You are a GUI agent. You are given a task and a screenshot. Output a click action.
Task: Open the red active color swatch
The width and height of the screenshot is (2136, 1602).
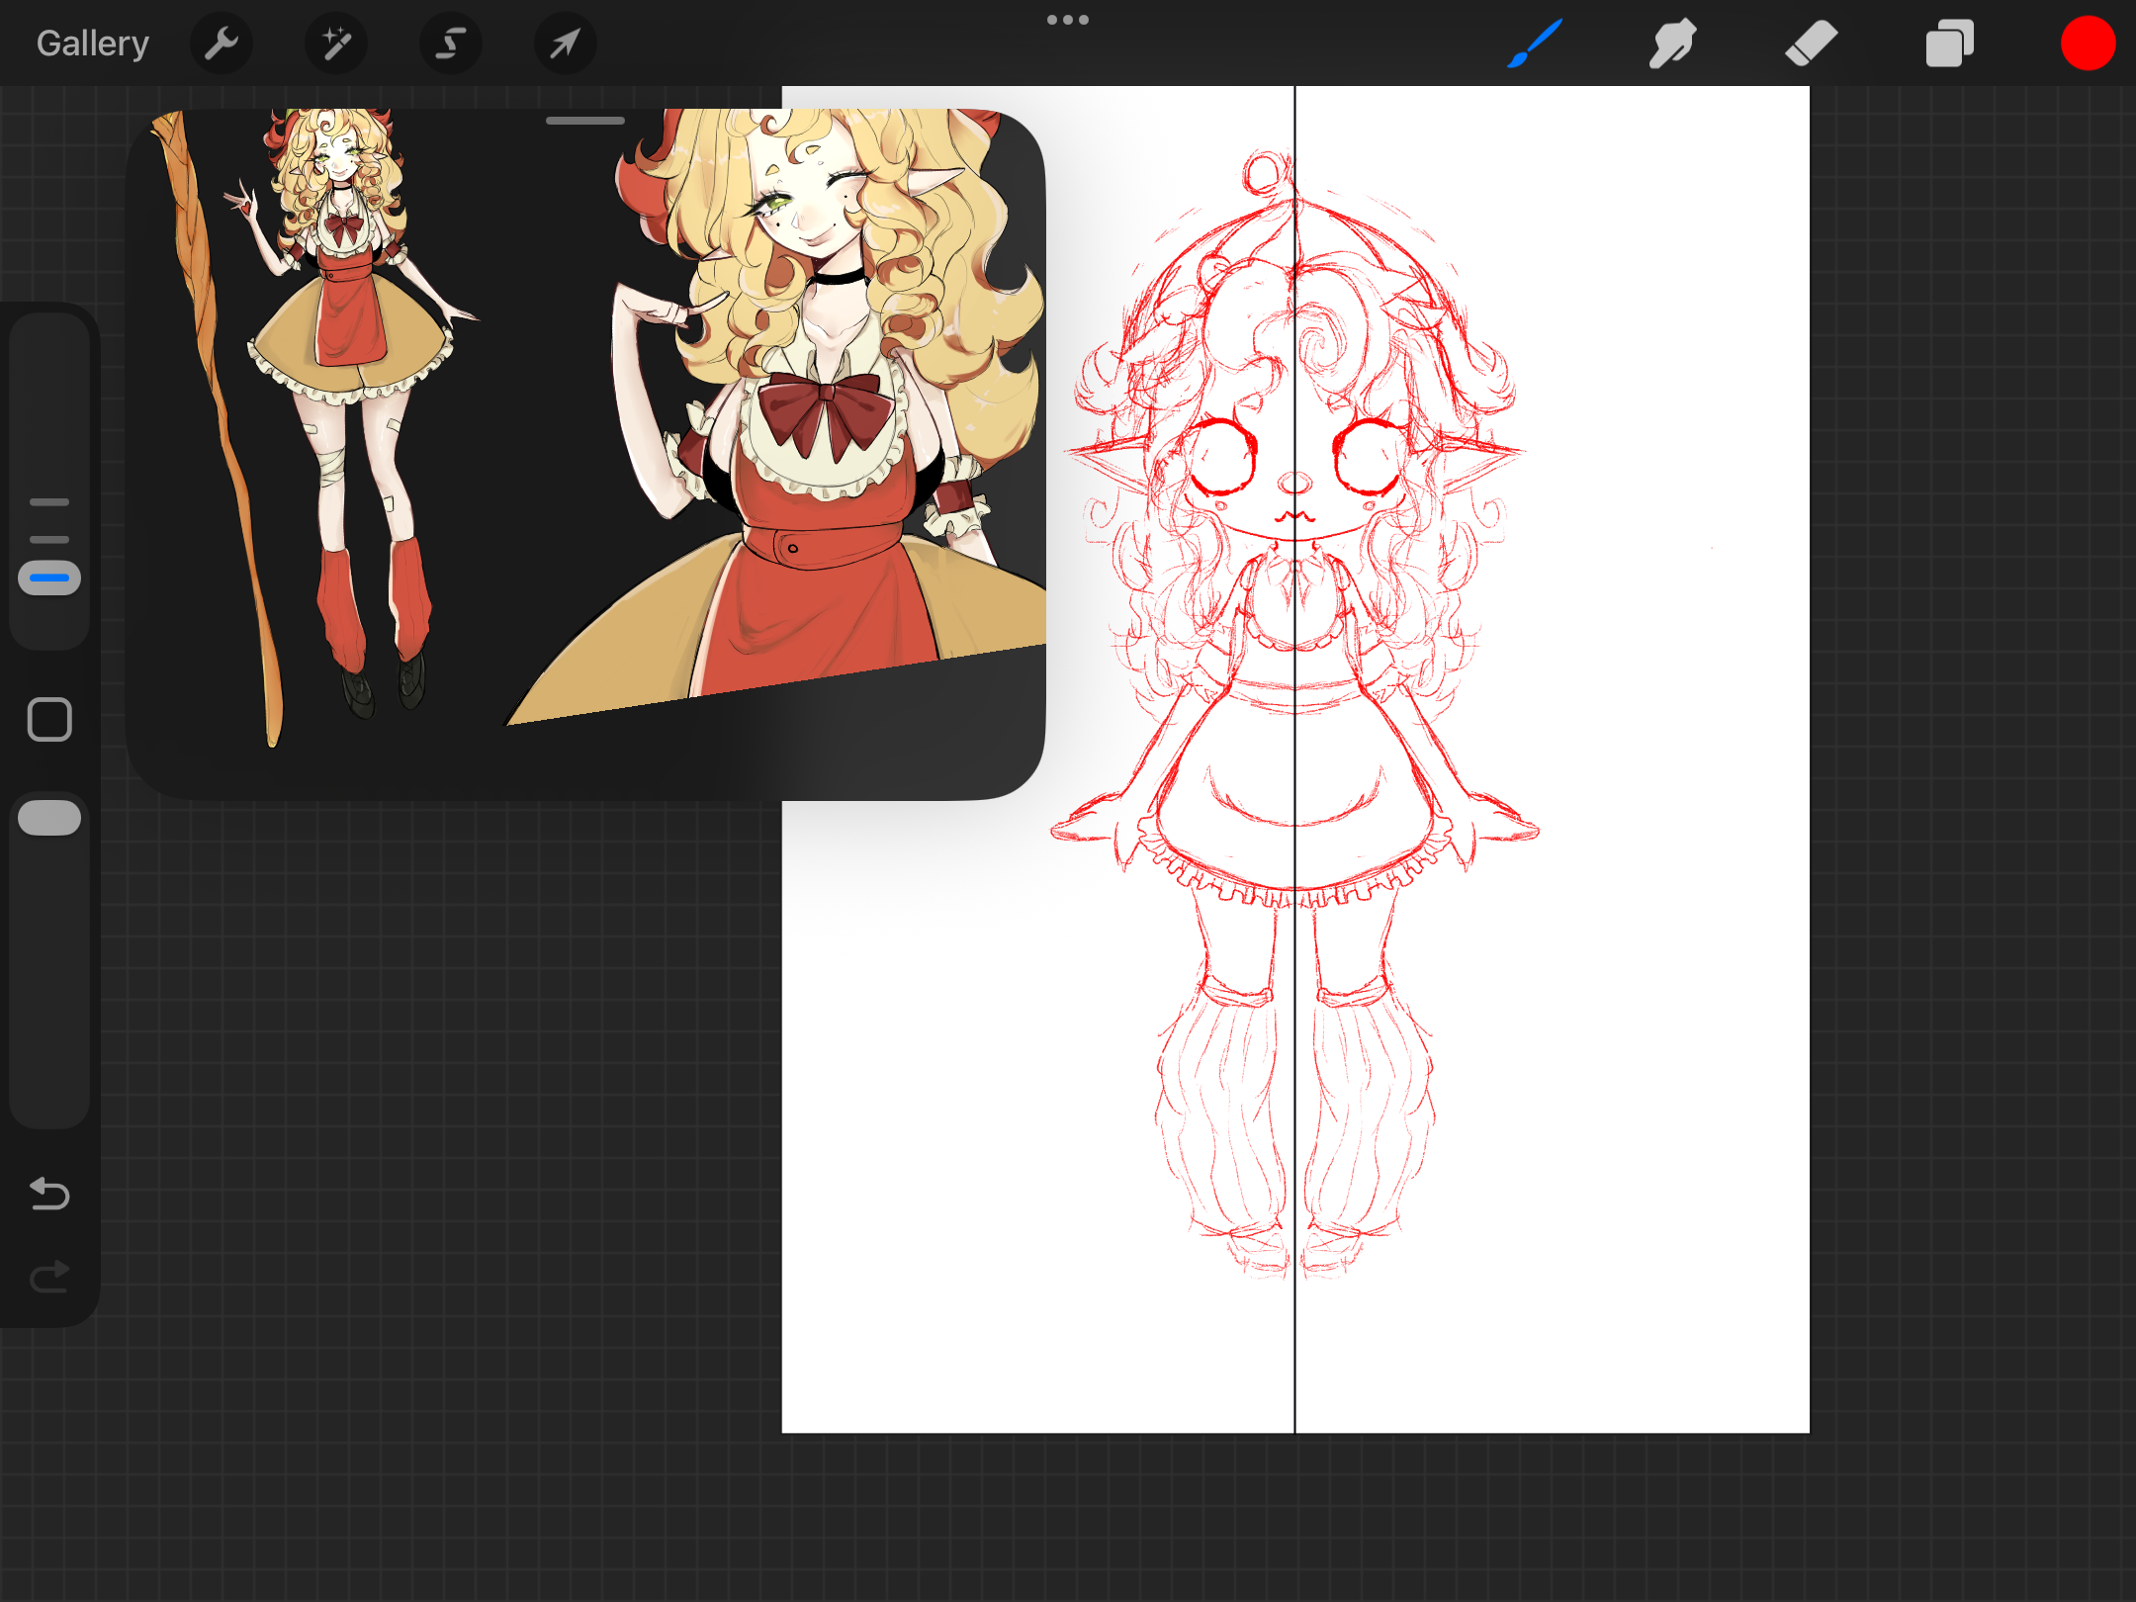point(2088,44)
